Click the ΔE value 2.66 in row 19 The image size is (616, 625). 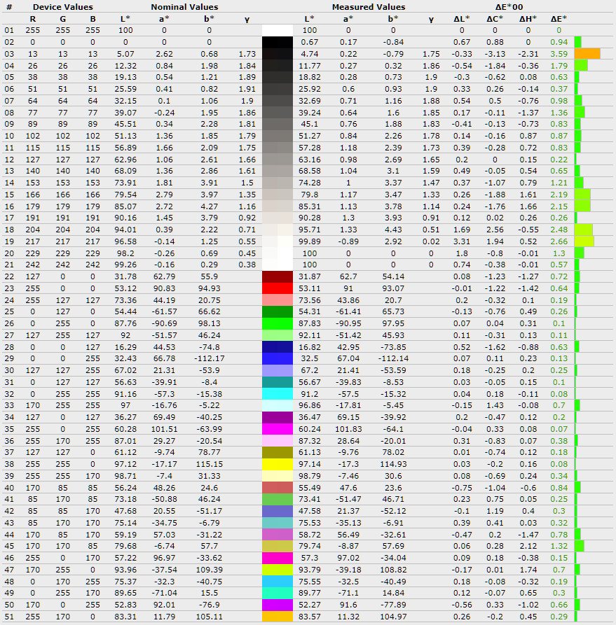click(559, 241)
